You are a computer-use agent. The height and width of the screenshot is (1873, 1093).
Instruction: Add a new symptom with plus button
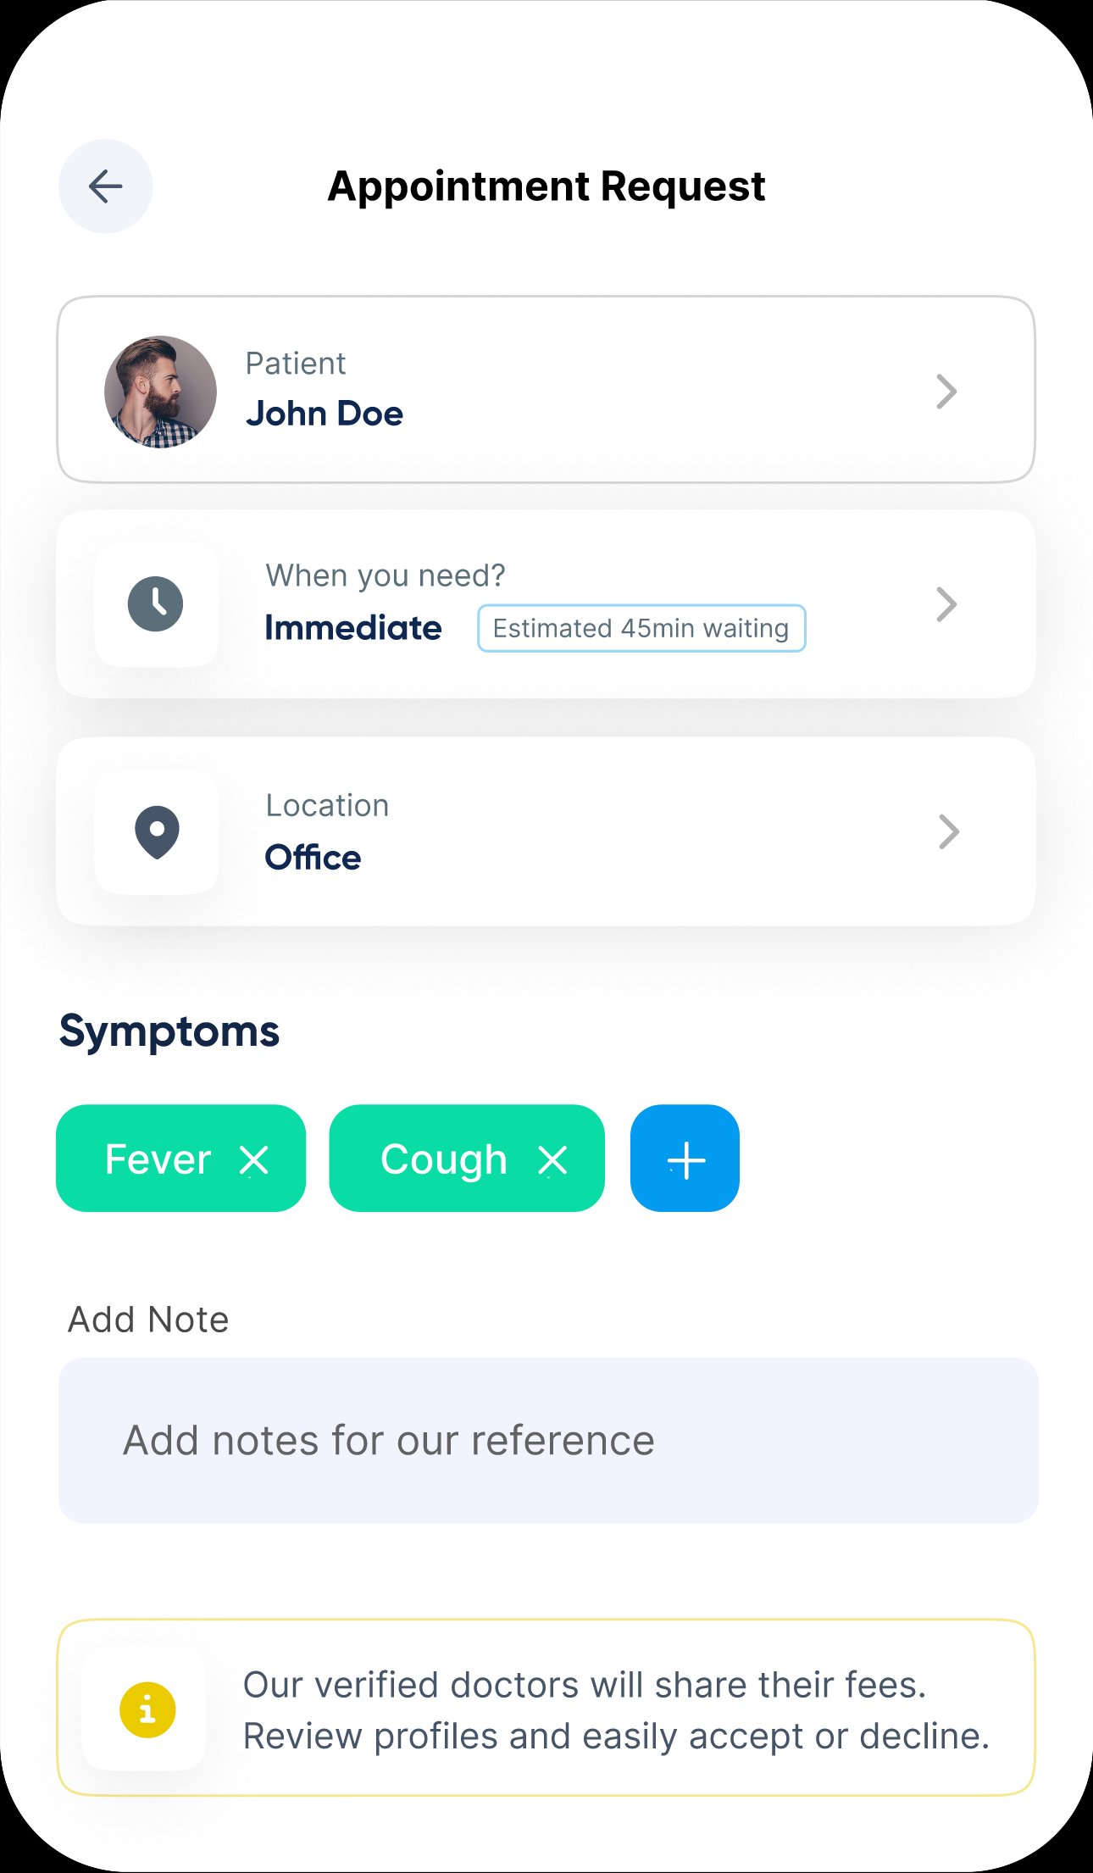[x=685, y=1159]
